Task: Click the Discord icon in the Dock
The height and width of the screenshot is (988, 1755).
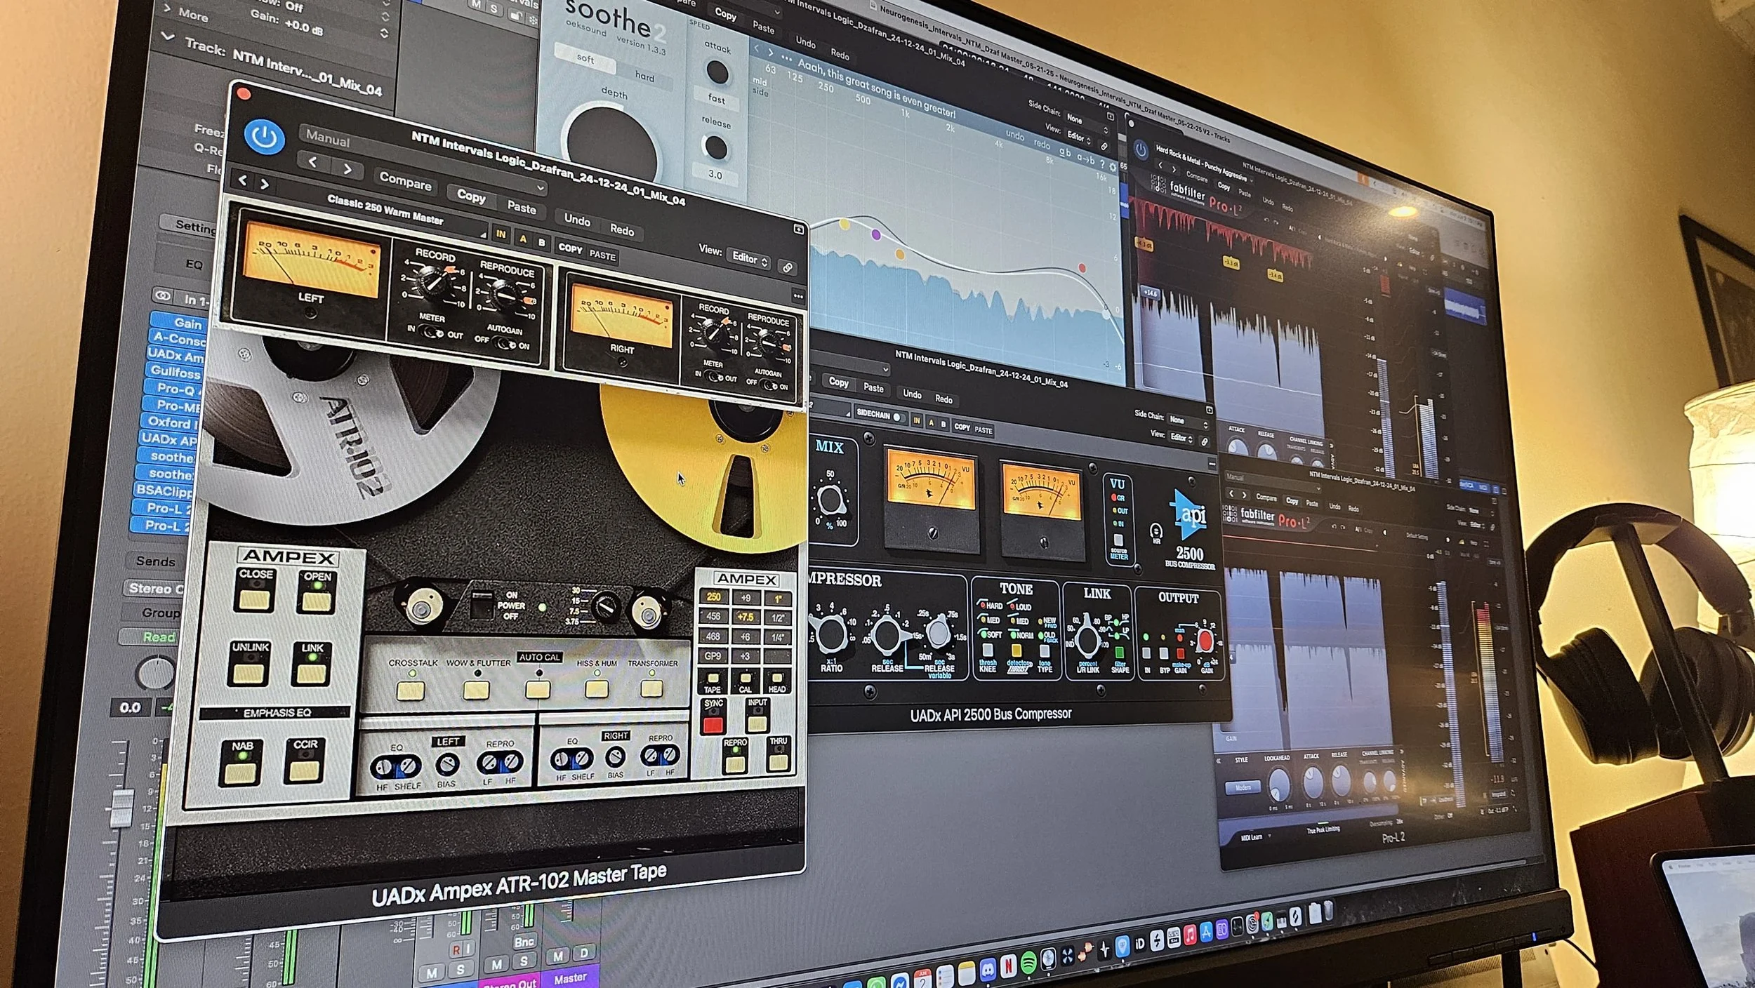Action: click(987, 969)
